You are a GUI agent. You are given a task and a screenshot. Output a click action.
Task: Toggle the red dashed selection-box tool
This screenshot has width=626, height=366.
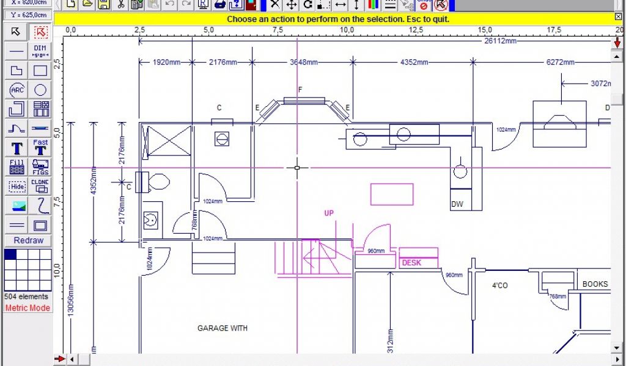click(x=40, y=32)
